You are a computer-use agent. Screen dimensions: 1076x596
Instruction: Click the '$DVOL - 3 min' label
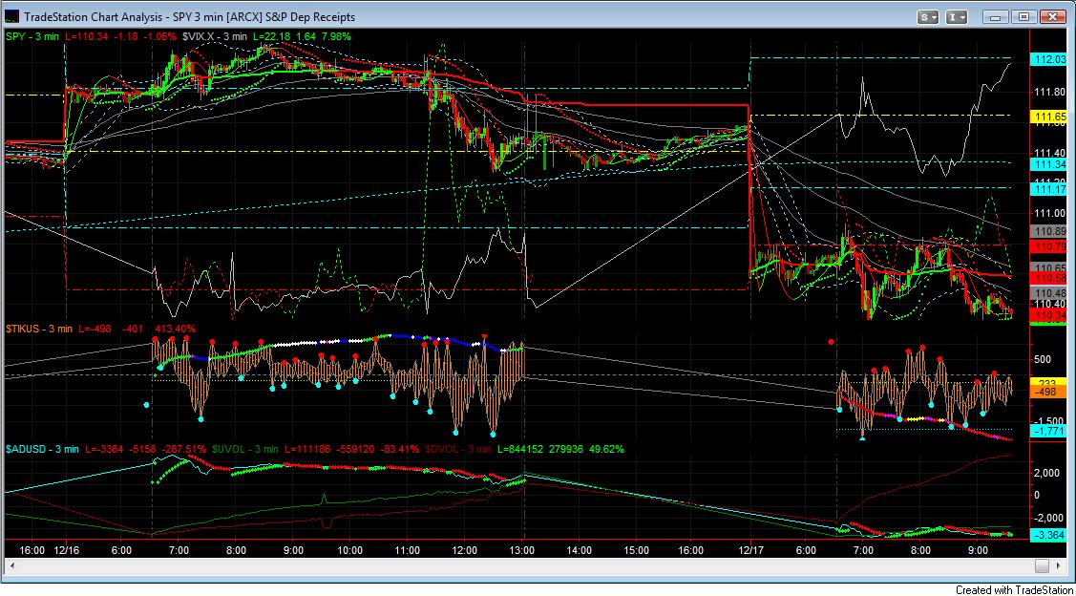click(458, 449)
